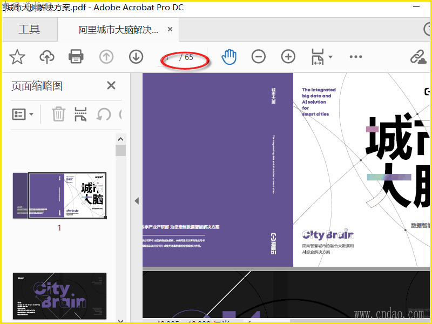Select the Hand pan tool
432x324 pixels.
click(229, 57)
